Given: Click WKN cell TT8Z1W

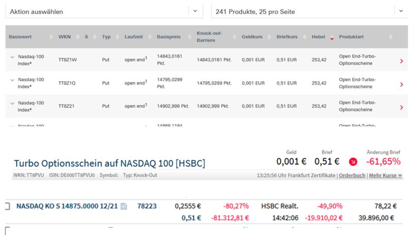Looking at the screenshot, I should tap(68, 60).
